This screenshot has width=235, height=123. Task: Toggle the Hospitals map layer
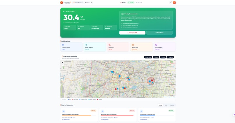tap(170, 57)
